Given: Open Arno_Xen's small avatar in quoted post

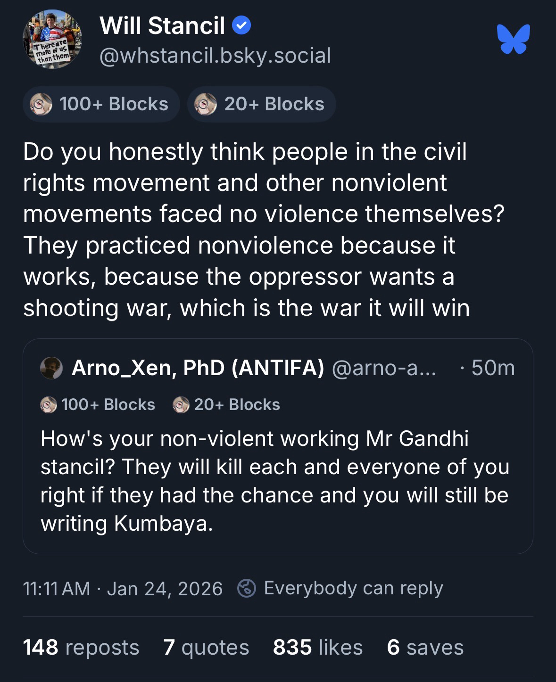Looking at the screenshot, I should click(x=51, y=368).
